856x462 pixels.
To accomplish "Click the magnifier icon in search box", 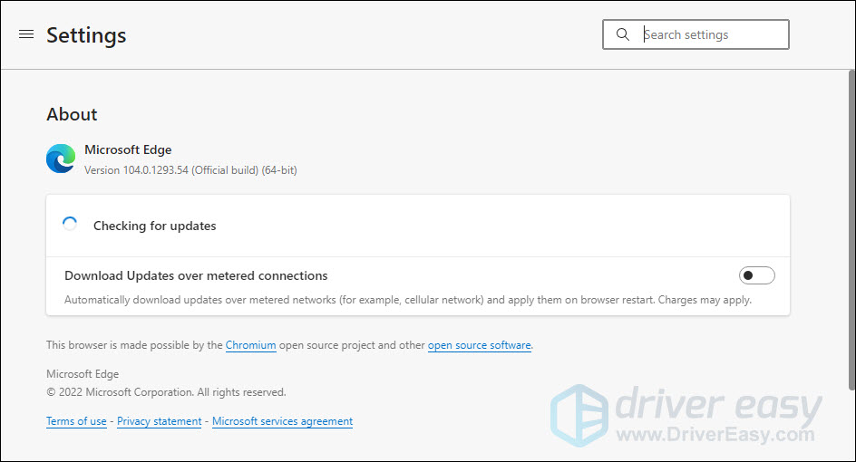I will [622, 34].
